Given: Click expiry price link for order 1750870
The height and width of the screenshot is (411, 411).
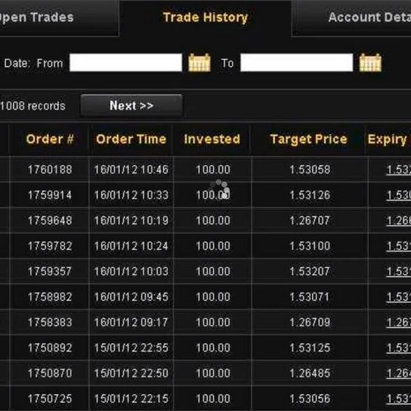Looking at the screenshot, I should pyautogui.click(x=398, y=374).
